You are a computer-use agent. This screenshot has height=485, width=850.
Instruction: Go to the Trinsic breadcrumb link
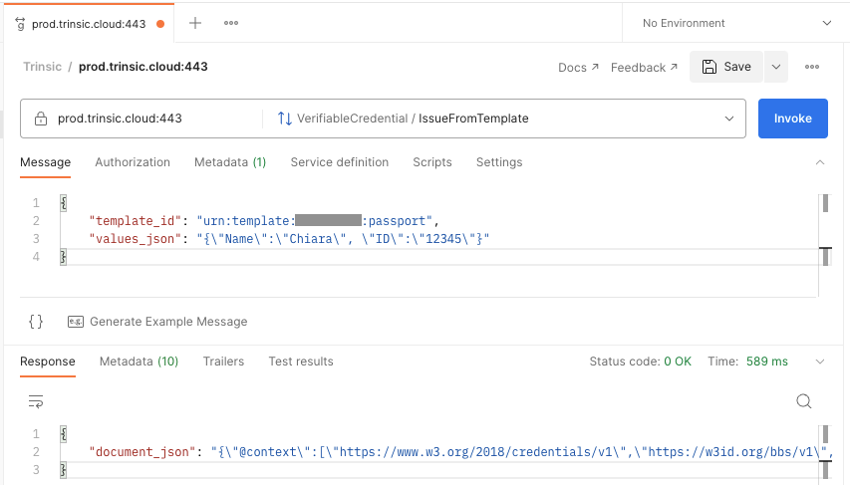point(42,67)
